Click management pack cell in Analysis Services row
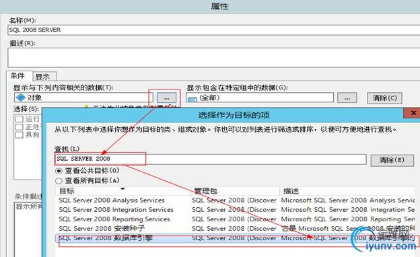The image size is (420, 257). coord(234,200)
